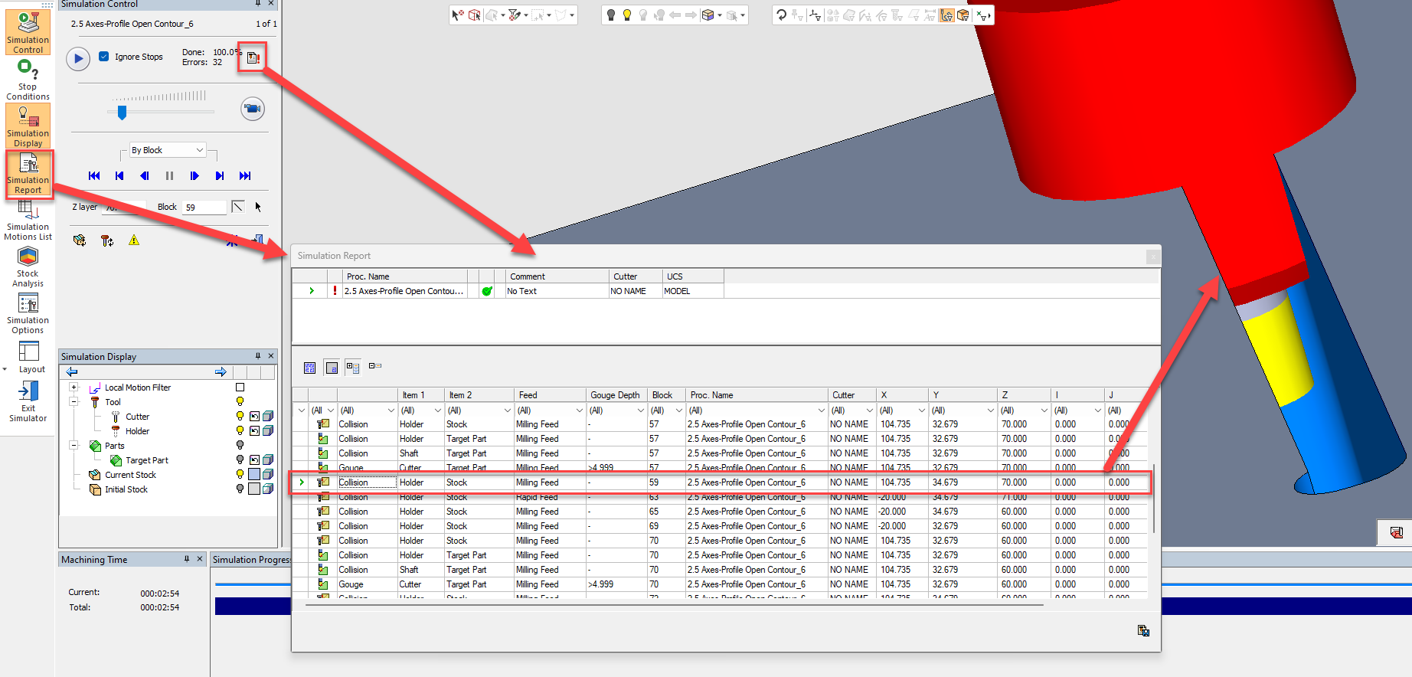Hide the Cutter using its lightbulb
The width and height of the screenshot is (1412, 677).
click(x=240, y=417)
